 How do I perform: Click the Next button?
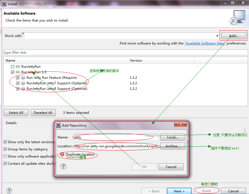[x=179, y=191]
